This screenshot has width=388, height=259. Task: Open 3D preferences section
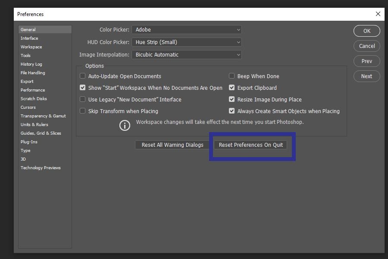coord(45,159)
